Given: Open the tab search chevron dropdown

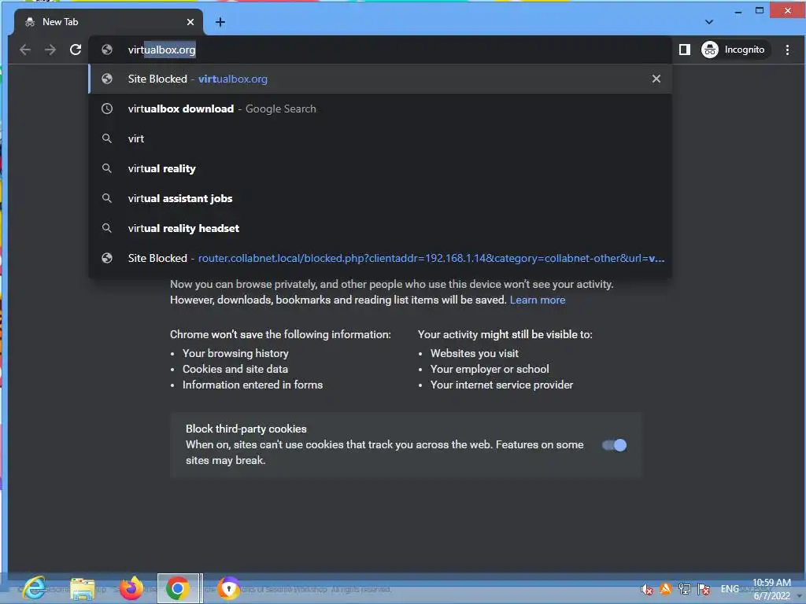Looking at the screenshot, I should pos(709,22).
